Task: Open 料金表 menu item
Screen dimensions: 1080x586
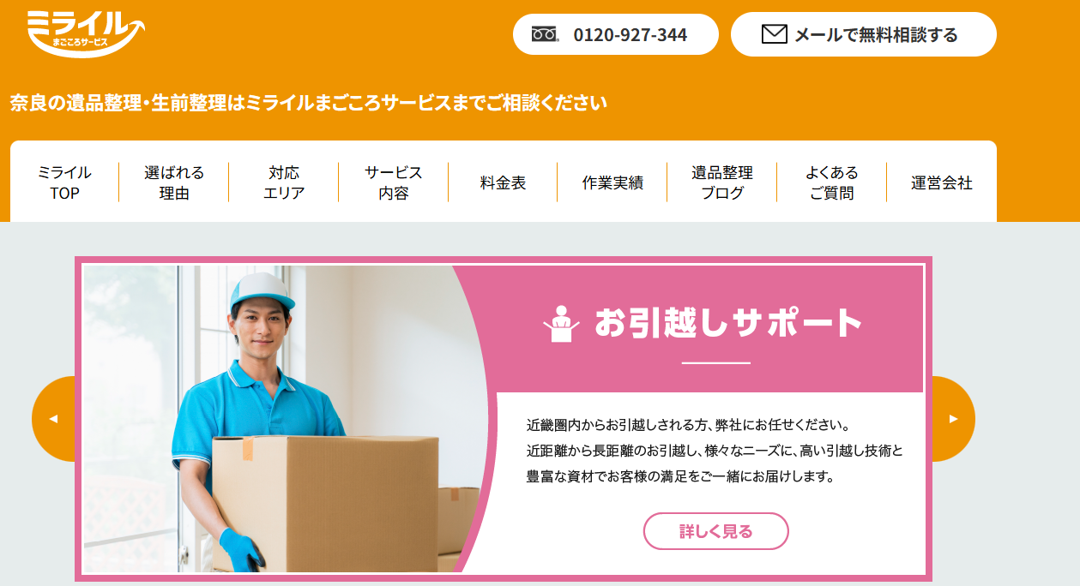Action: [503, 182]
